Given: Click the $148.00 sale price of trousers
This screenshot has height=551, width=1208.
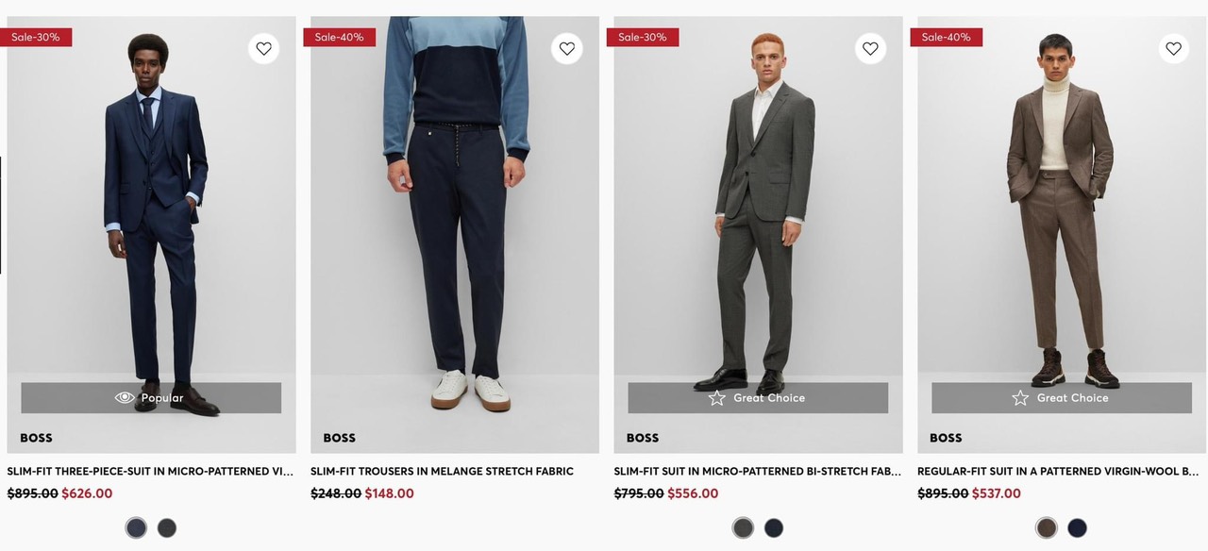Looking at the screenshot, I should pyautogui.click(x=390, y=493).
